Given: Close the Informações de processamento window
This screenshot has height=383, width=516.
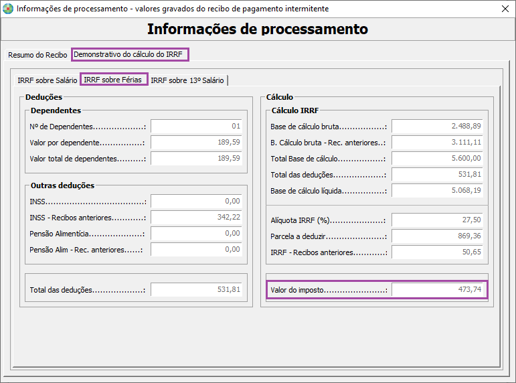Looking at the screenshot, I should 505,9.
